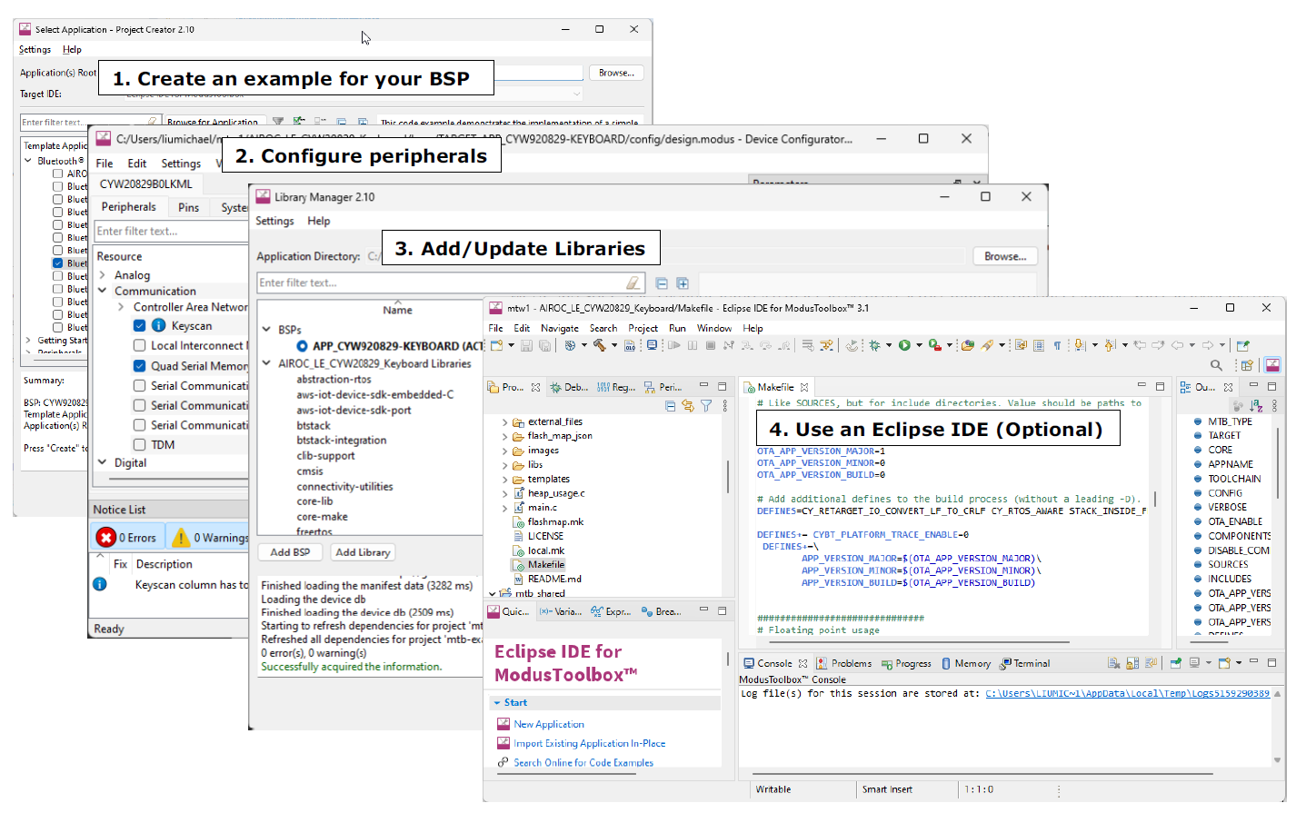Uncheck the Quad Serial Memory checkbox
The image size is (1296, 813).
tap(139, 366)
